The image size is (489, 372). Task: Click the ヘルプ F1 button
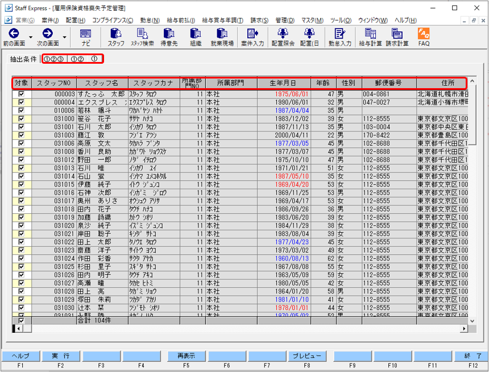[20, 356]
